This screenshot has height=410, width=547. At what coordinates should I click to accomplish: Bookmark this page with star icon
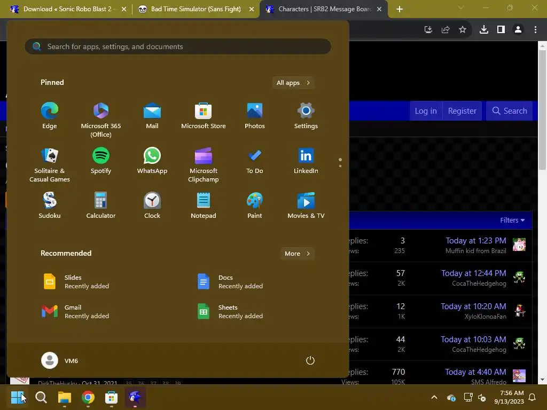(x=463, y=30)
